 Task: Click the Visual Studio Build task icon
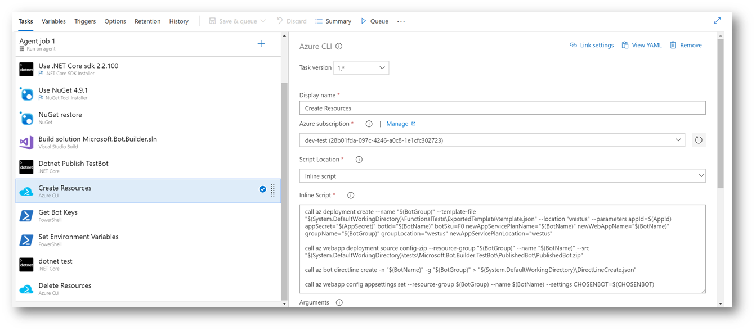tap(26, 142)
